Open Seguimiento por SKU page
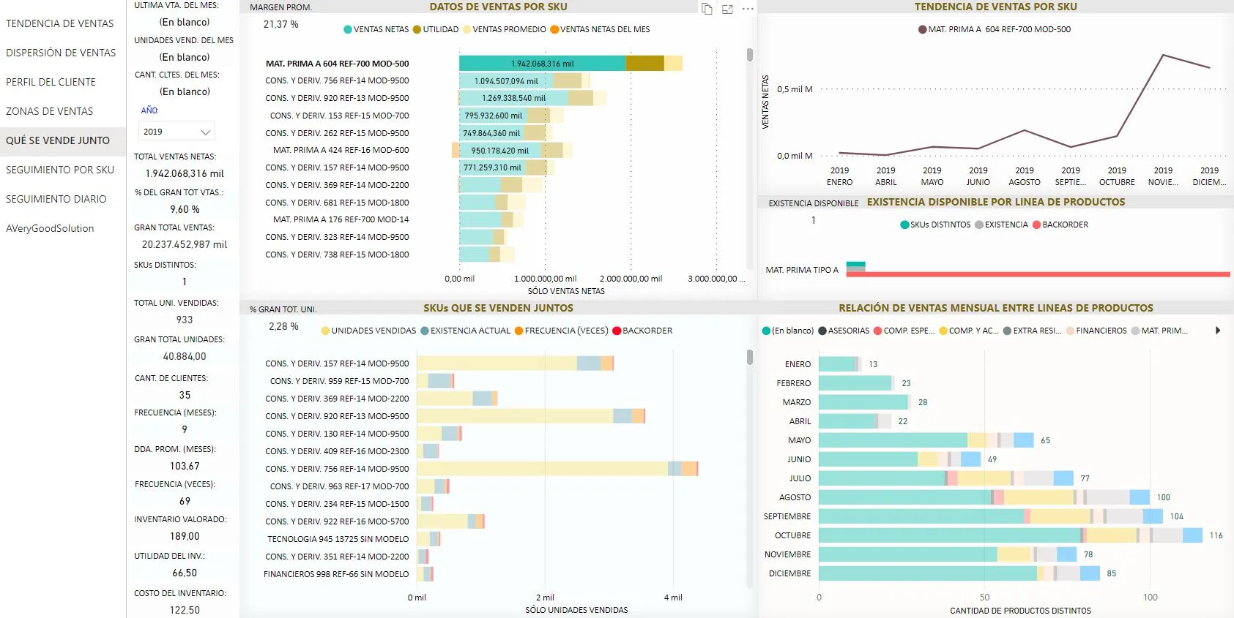This screenshot has width=1234, height=618. pyautogui.click(x=60, y=170)
